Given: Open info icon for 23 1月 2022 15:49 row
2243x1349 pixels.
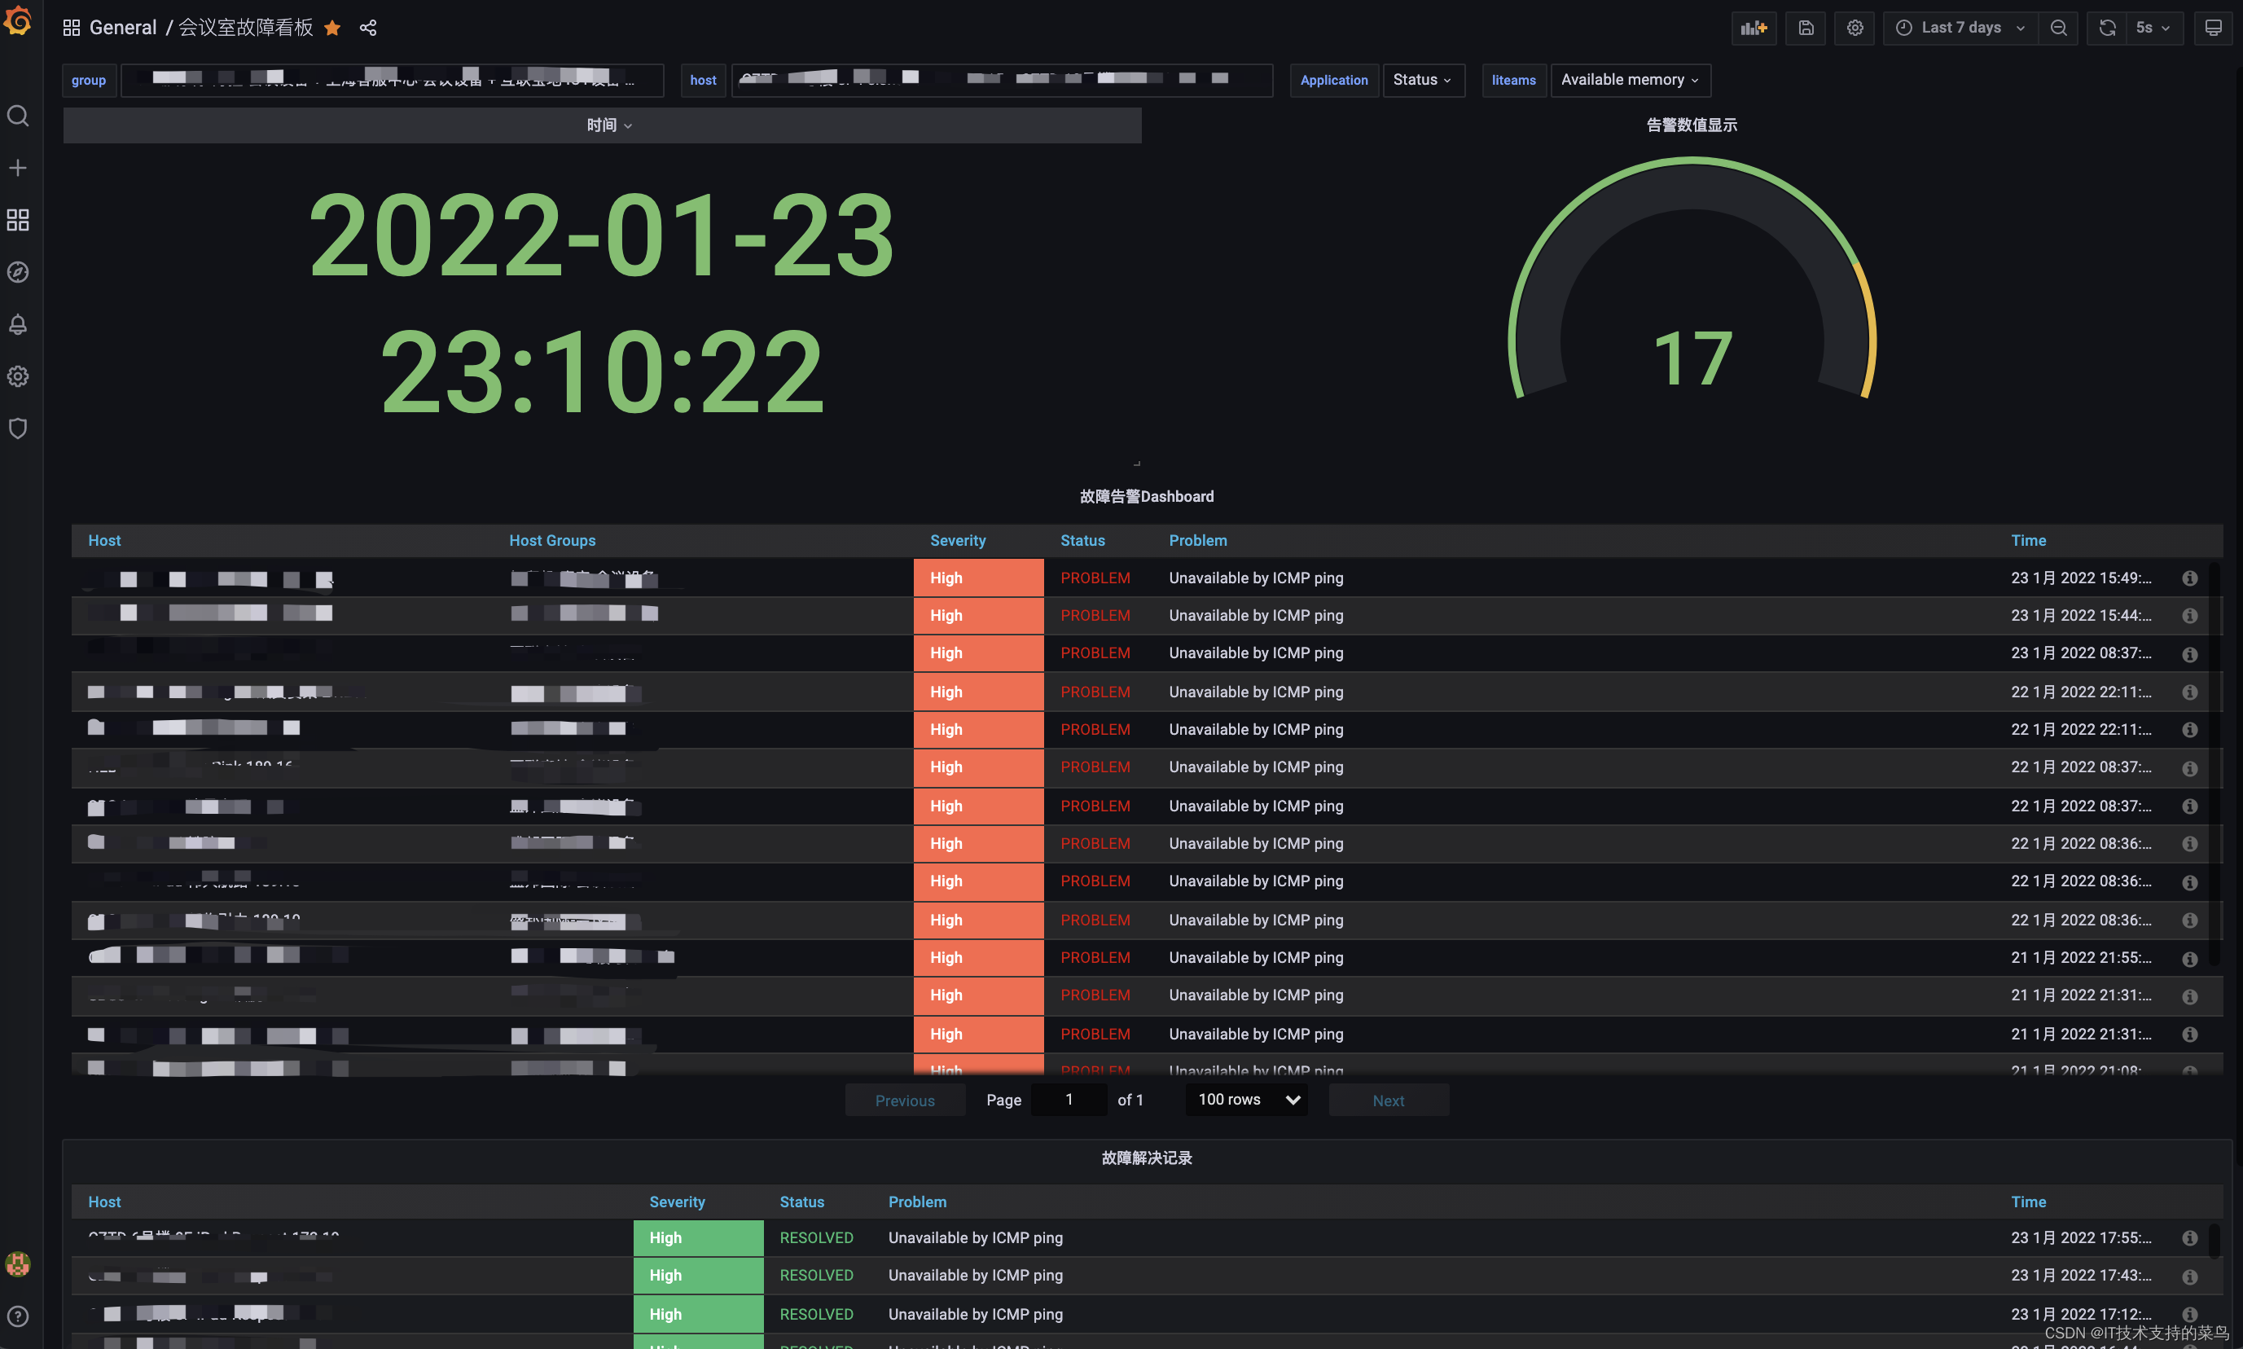Looking at the screenshot, I should point(2189,578).
